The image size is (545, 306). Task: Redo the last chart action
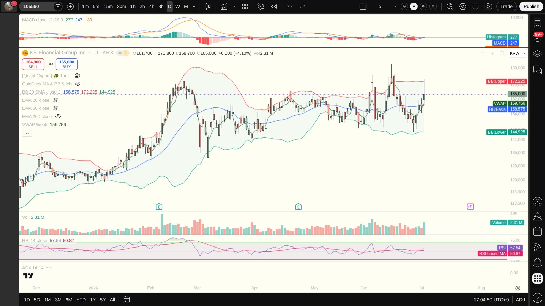click(302, 6)
